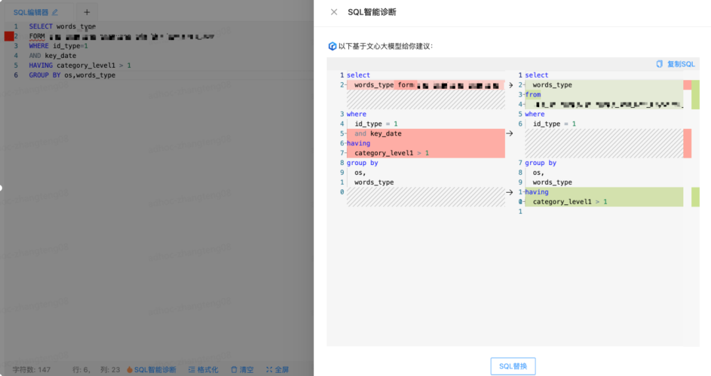Click removed 'category_level1 > 1' in left diff
Screen dimensions: 711x376
click(426, 153)
